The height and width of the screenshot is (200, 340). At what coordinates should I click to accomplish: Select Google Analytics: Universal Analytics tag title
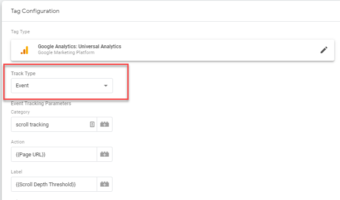[79, 47]
